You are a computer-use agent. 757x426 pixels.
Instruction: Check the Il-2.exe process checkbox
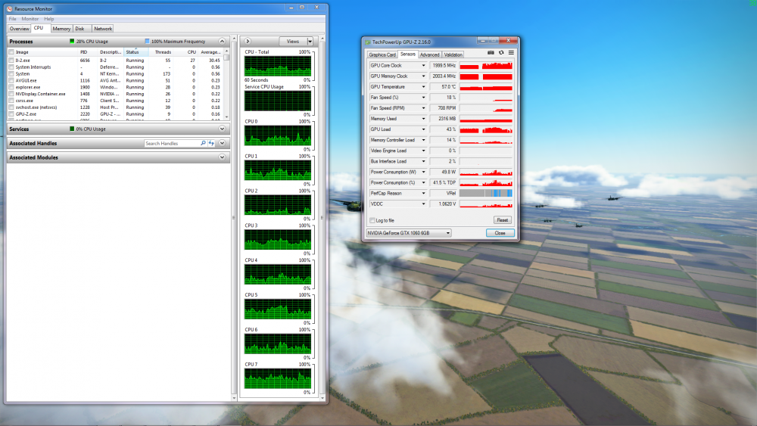(11, 61)
